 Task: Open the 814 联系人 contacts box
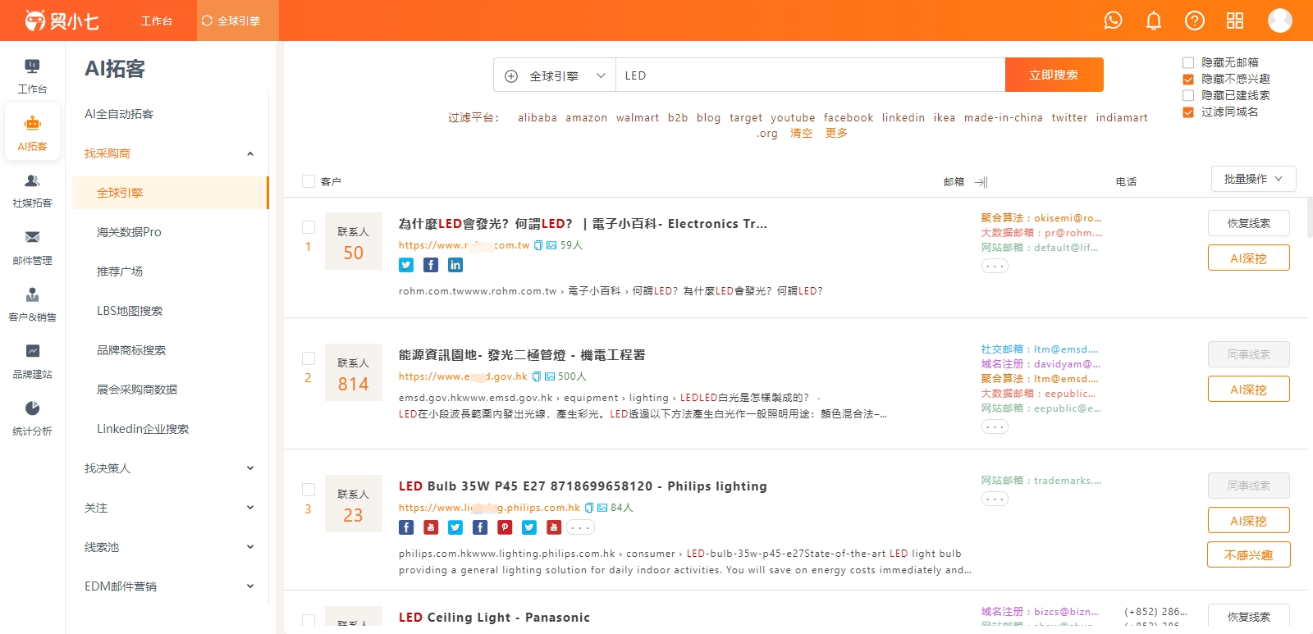(354, 372)
